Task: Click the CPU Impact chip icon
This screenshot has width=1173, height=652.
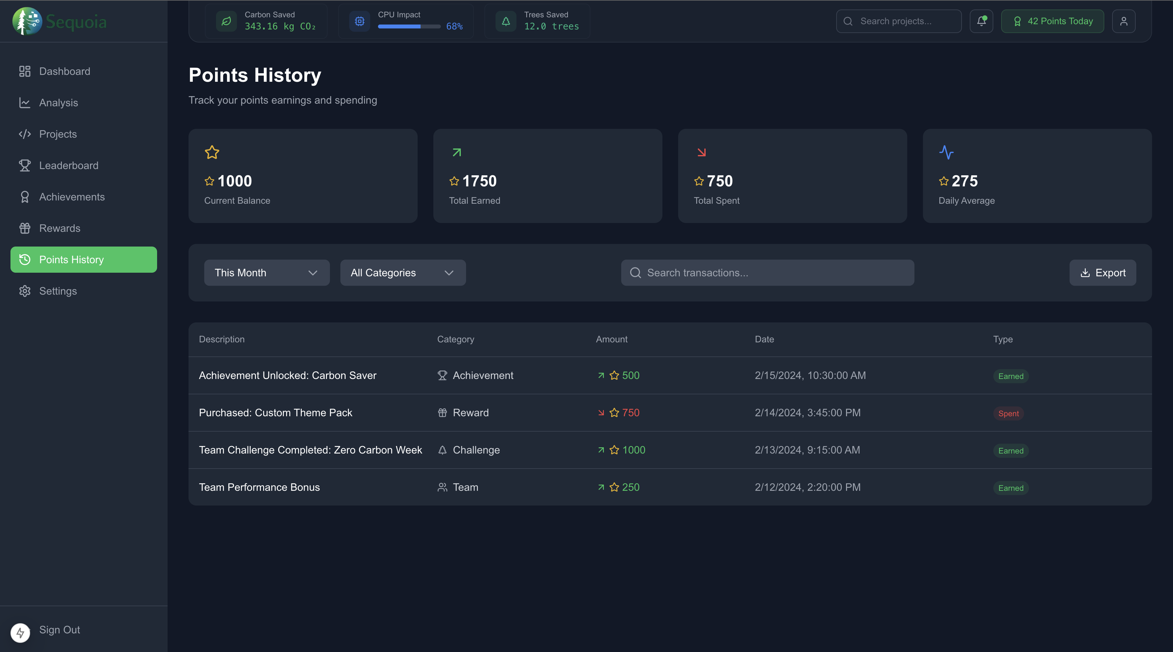Action: coord(359,21)
